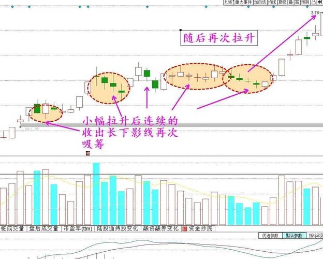Click the small red event marker below chart
The width and height of the screenshot is (323, 259).
coord(87,153)
